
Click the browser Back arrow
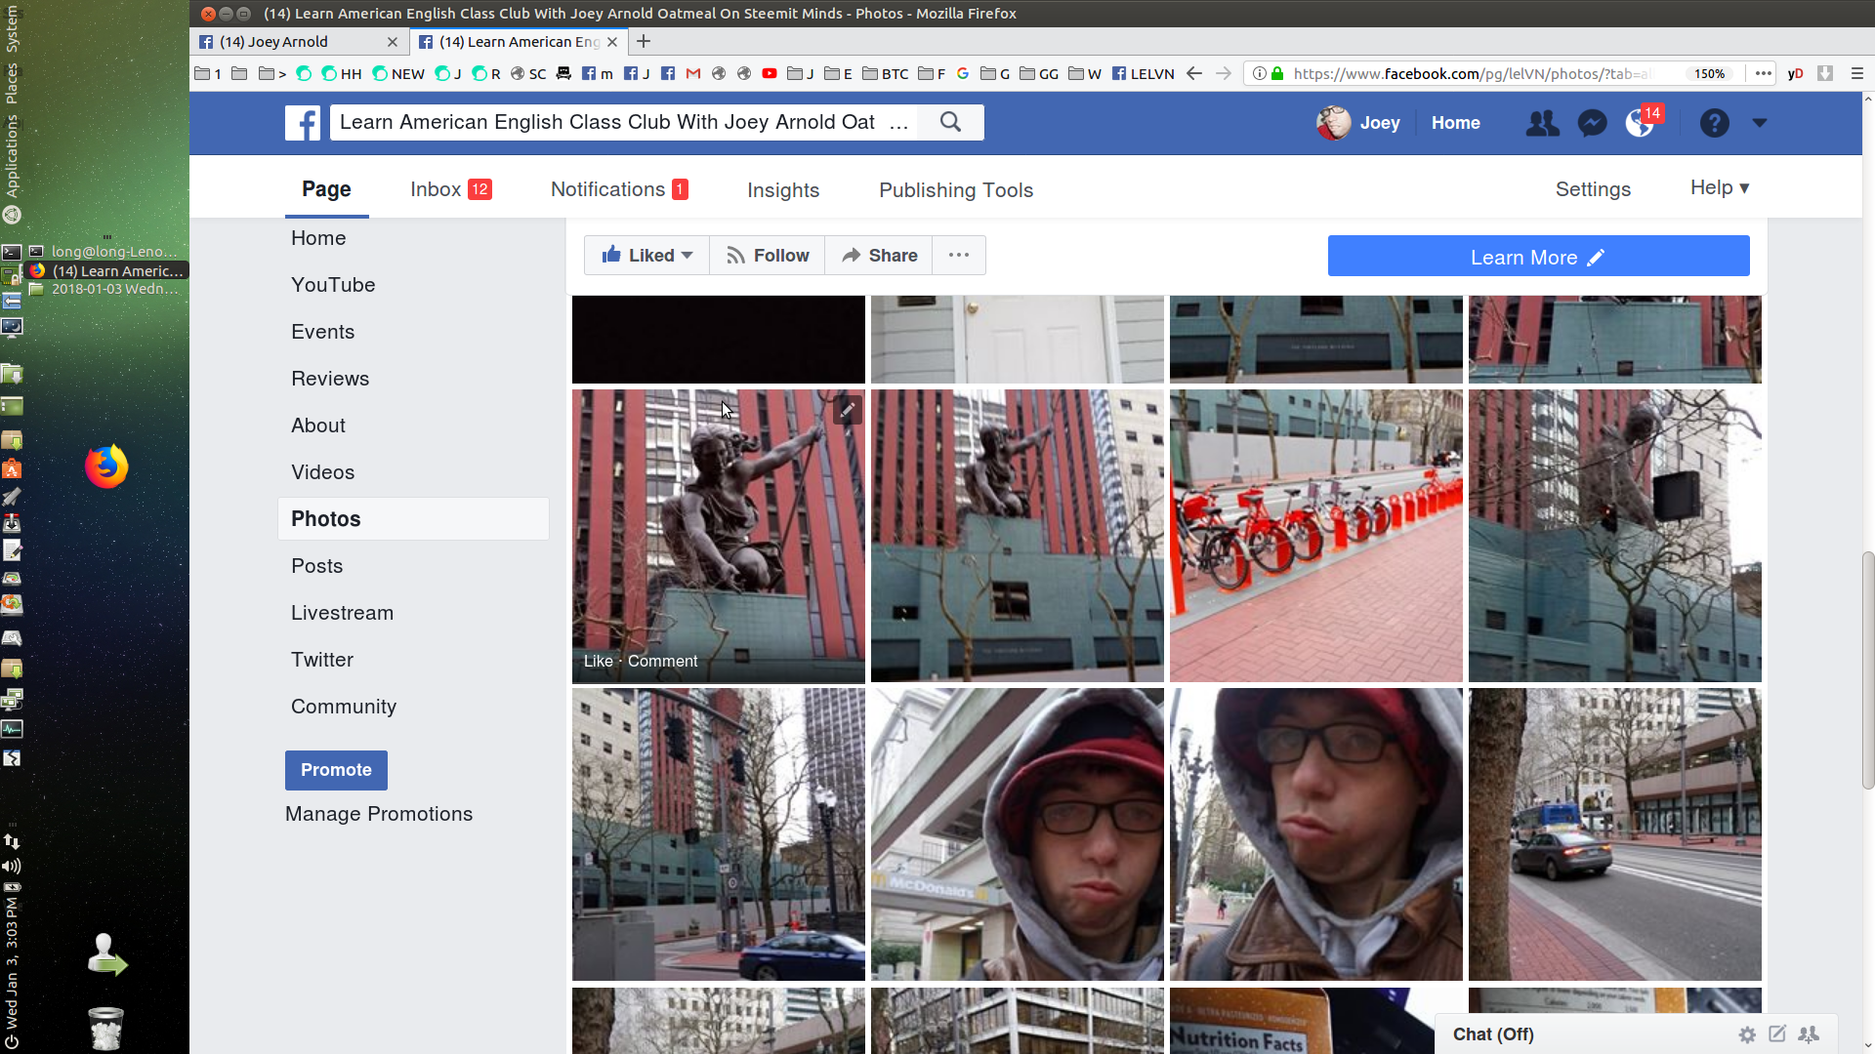1193,73
